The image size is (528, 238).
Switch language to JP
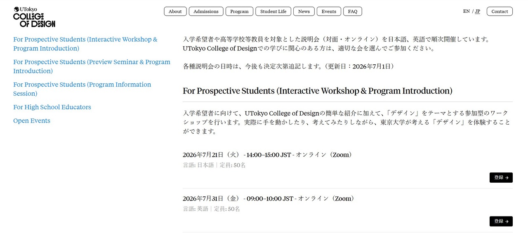pyautogui.click(x=477, y=11)
